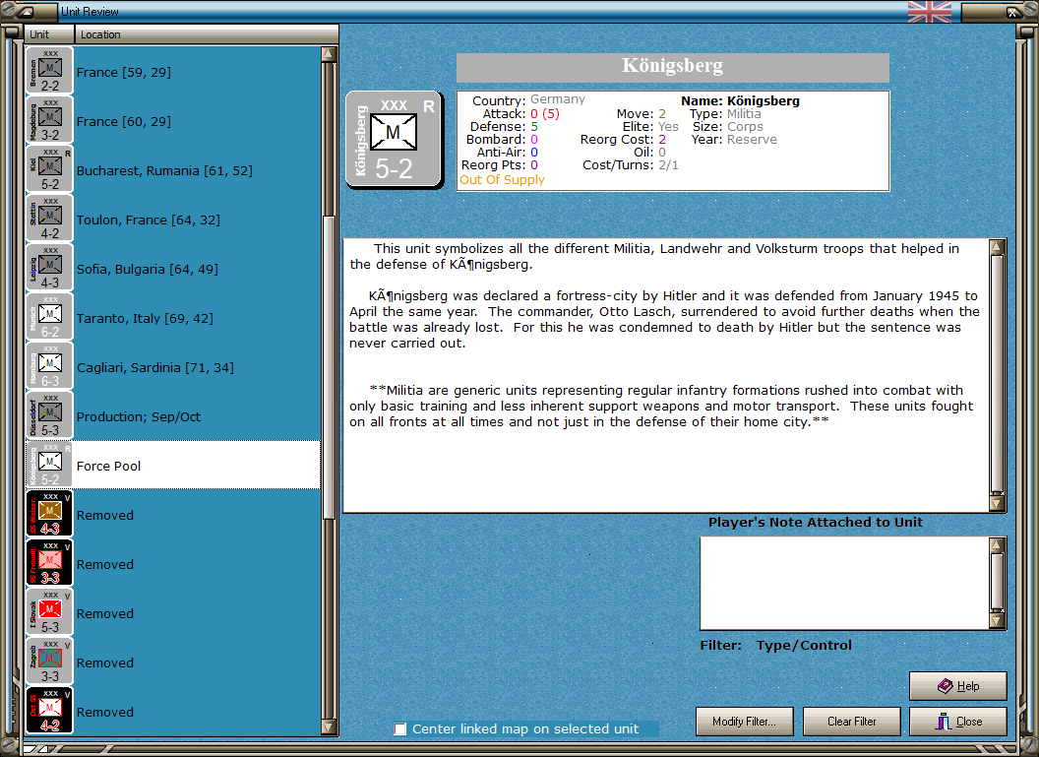Click the top-left window menu icon
Image resolution: width=1039 pixels, height=757 pixels.
[x=25, y=11]
